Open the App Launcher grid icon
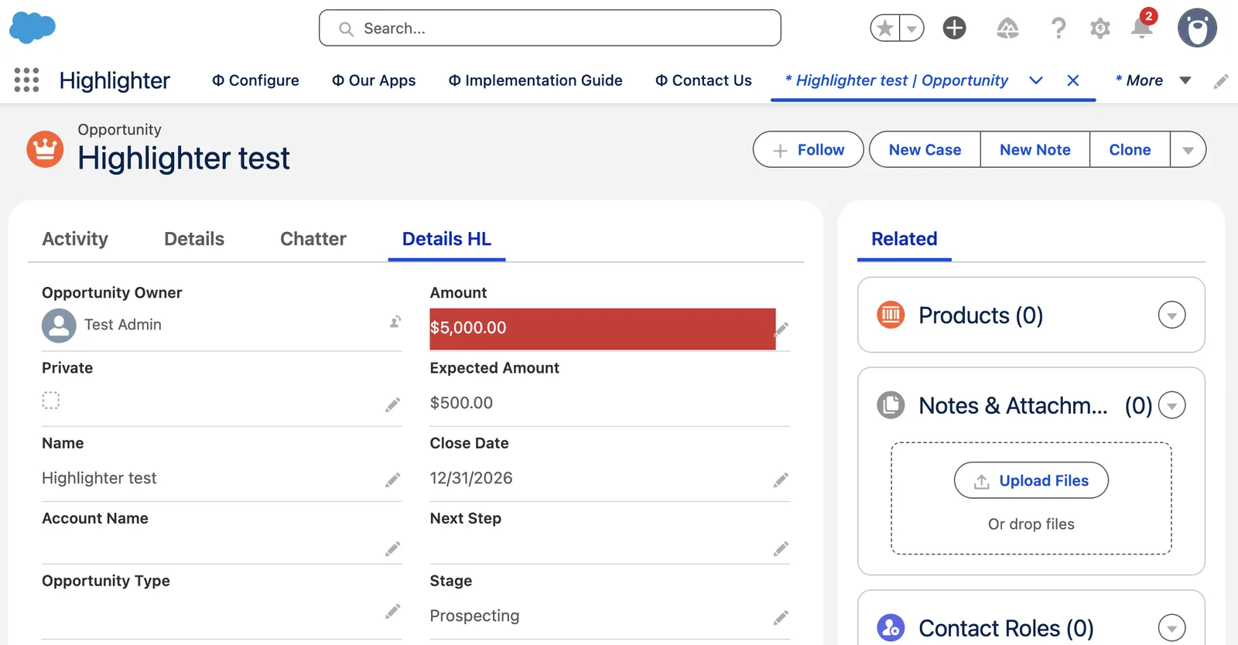This screenshot has height=645, width=1238. pos(26,80)
